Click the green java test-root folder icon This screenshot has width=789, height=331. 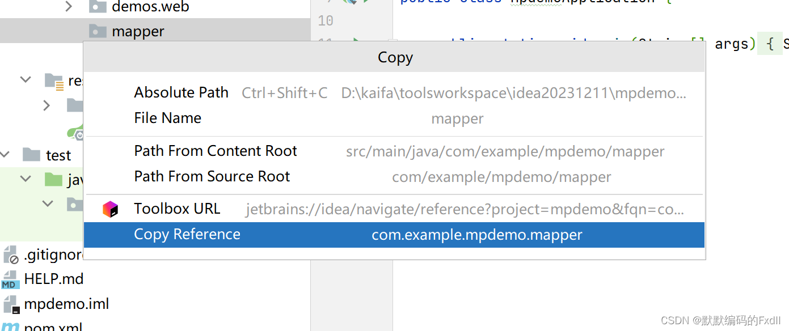coord(53,180)
